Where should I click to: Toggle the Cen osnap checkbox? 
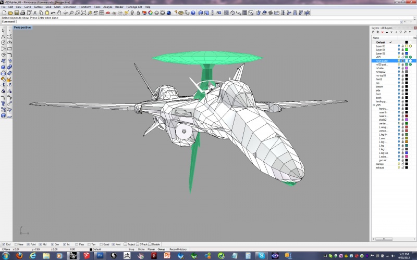point(53,244)
